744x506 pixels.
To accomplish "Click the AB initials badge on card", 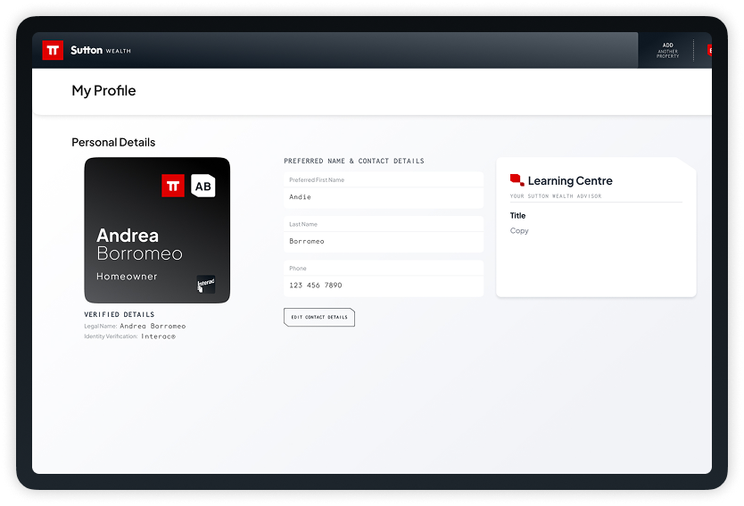I will (x=203, y=186).
